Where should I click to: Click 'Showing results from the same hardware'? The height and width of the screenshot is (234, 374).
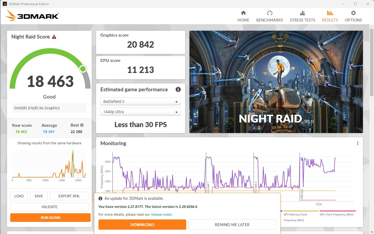tap(49, 143)
